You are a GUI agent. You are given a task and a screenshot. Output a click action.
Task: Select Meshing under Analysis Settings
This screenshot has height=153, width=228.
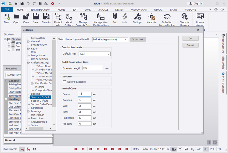(40, 87)
